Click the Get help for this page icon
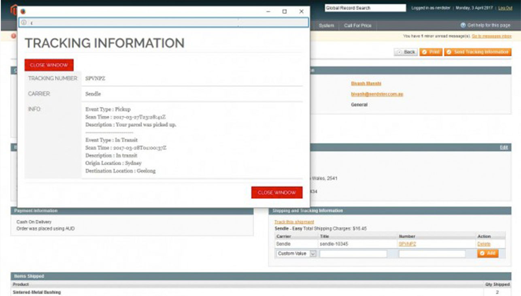 (x=463, y=26)
